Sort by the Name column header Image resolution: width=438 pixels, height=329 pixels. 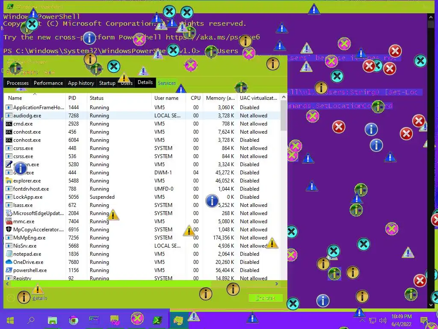coord(35,98)
